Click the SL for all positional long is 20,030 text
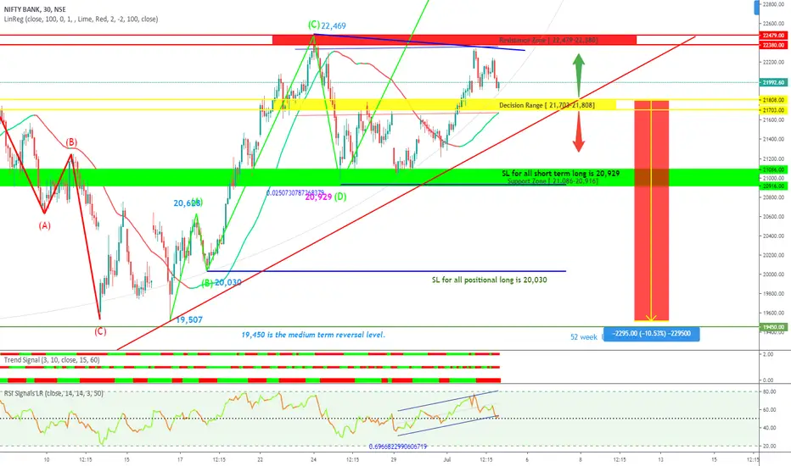Image resolution: width=791 pixels, height=466 pixels. pyautogui.click(x=490, y=280)
